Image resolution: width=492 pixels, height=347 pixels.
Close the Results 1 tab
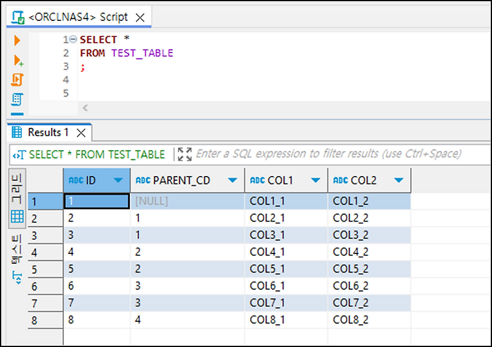pyautogui.click(x=81, y=133)
